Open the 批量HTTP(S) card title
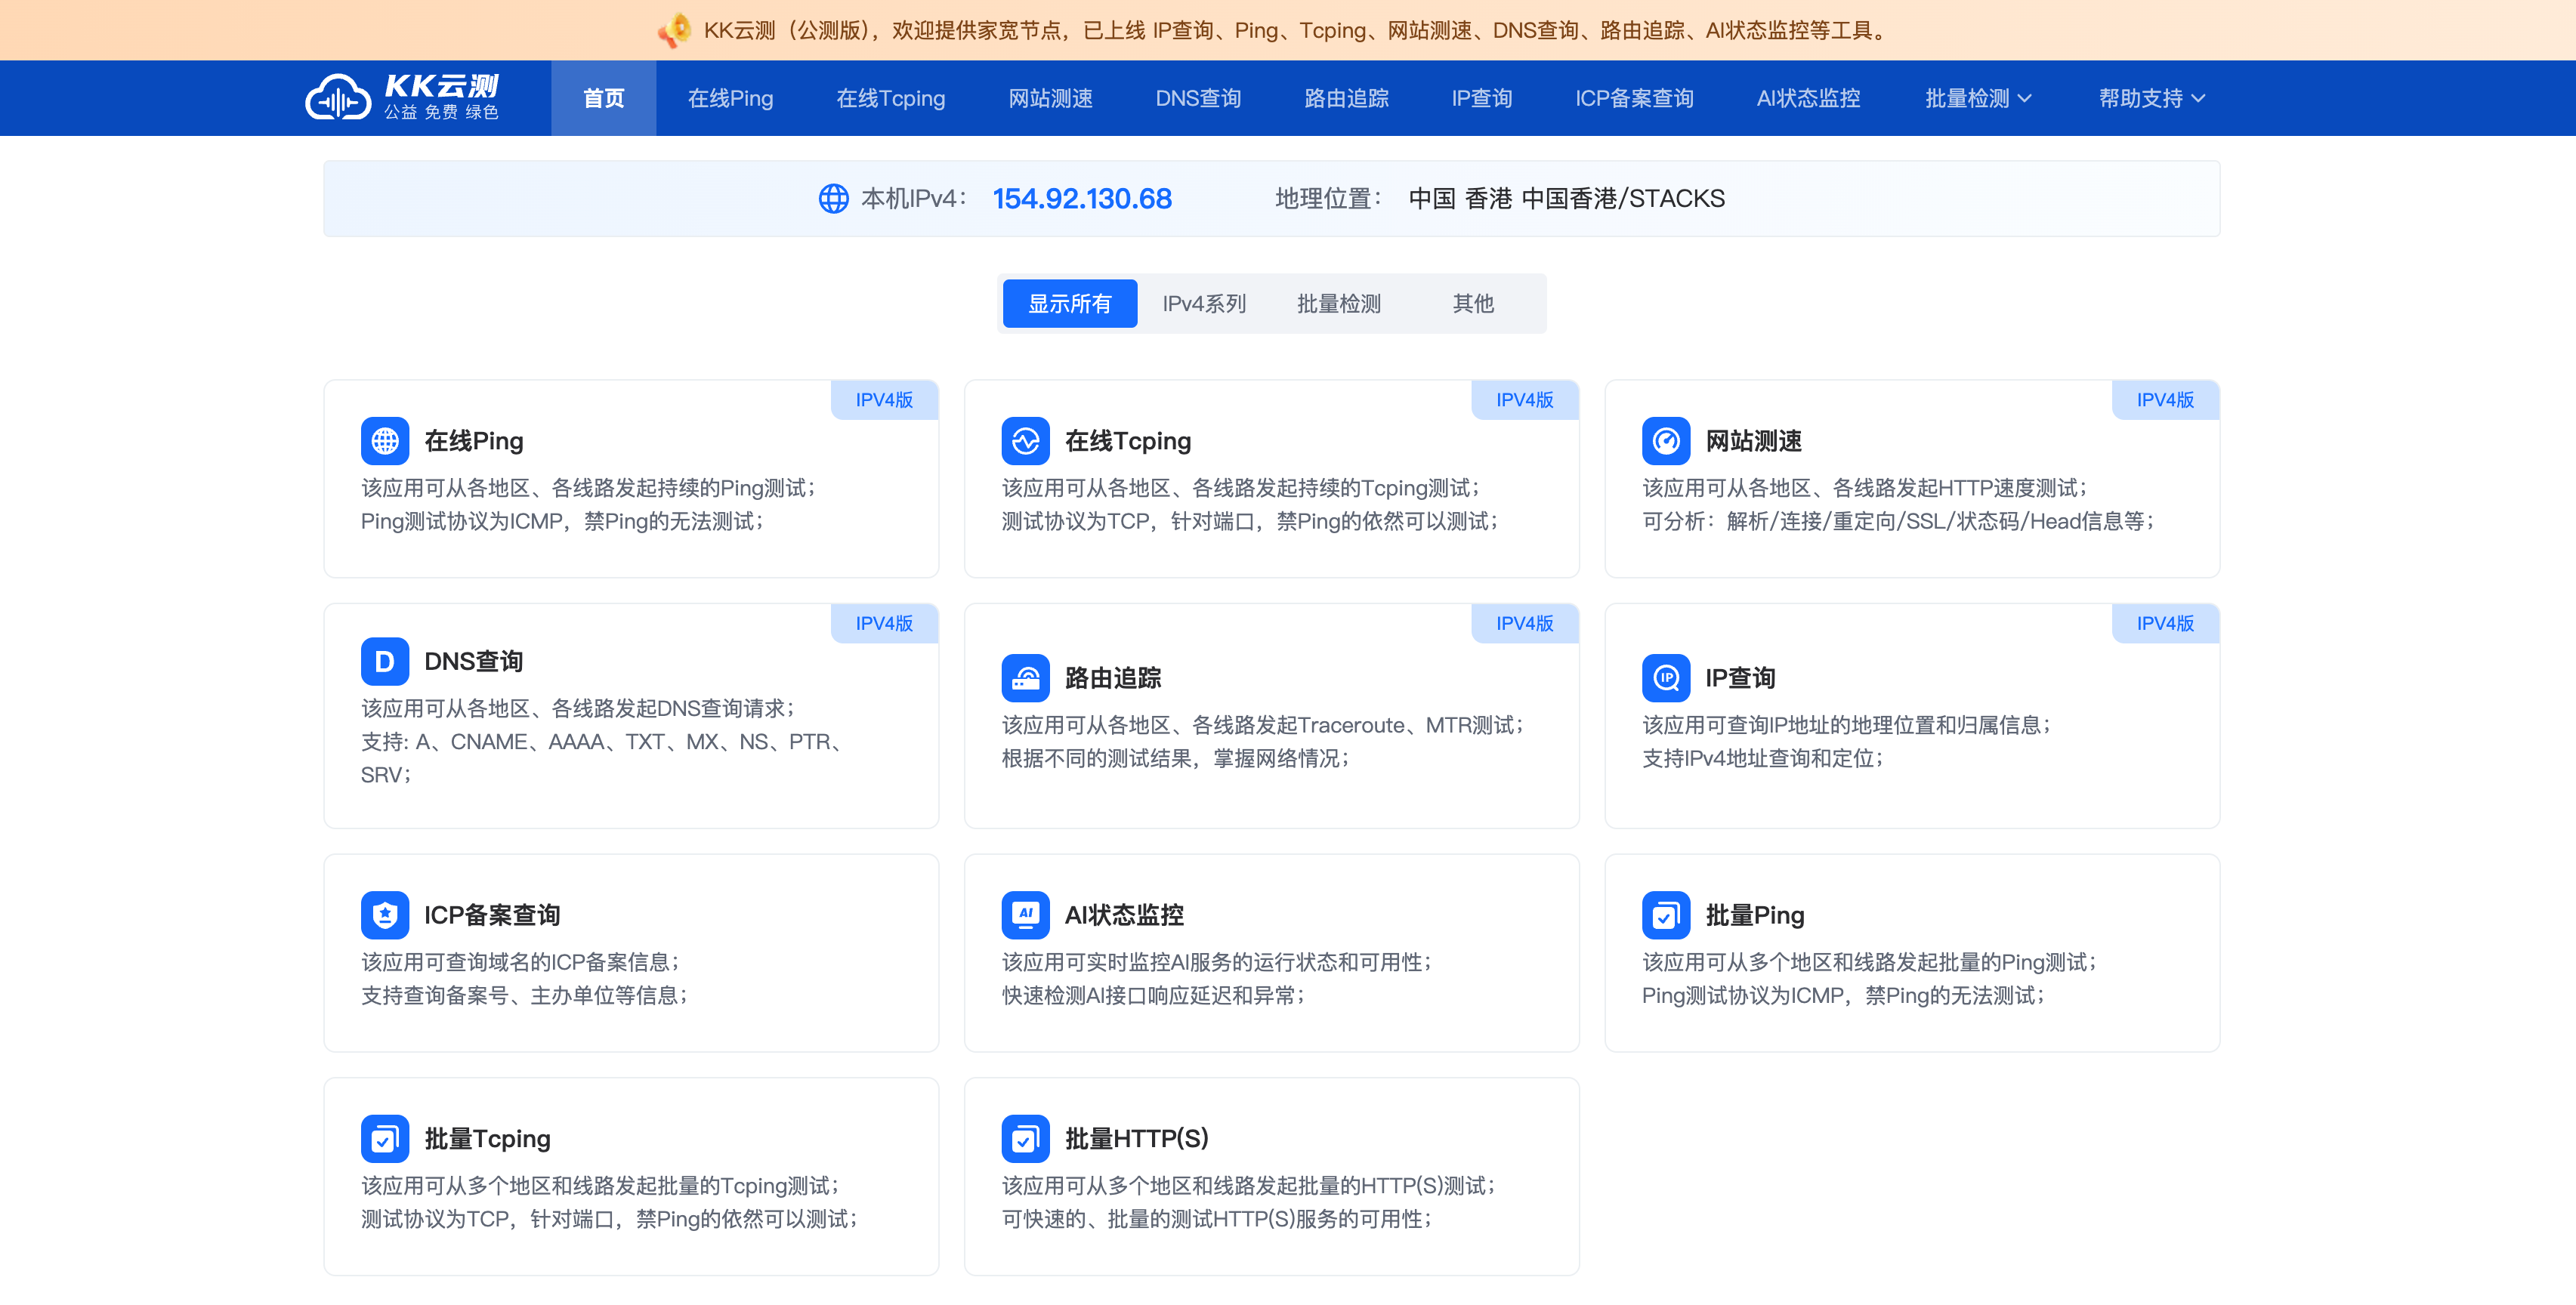Image resolution: width=2576 pixels, height=1305 pixels. tap(1137, 1139)
